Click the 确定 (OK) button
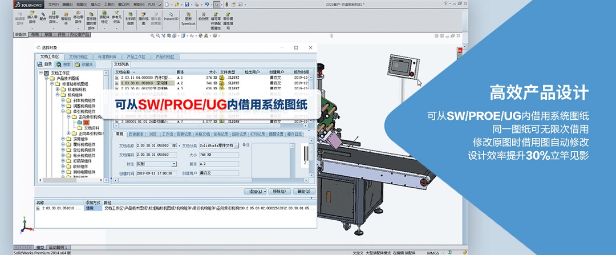 pyautogui.click(x=302, y=191)
